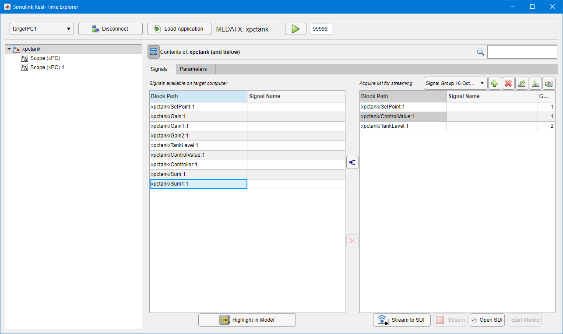
Task: Select xpctank/Sum:1 signal row
Action: tap(247, 174)
